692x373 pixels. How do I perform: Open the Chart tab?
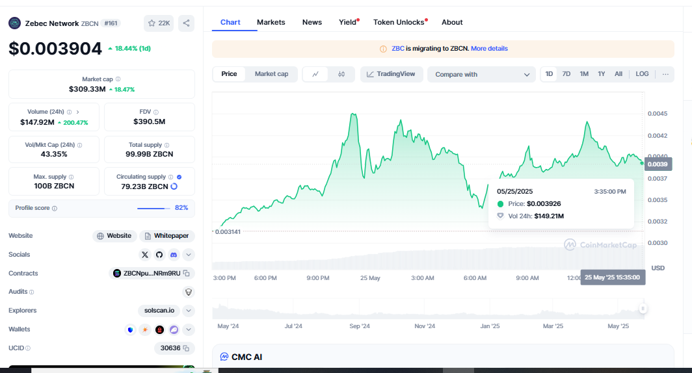pos(230,22)
